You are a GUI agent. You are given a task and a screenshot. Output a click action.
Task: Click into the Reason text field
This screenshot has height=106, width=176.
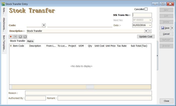(88, 93)
